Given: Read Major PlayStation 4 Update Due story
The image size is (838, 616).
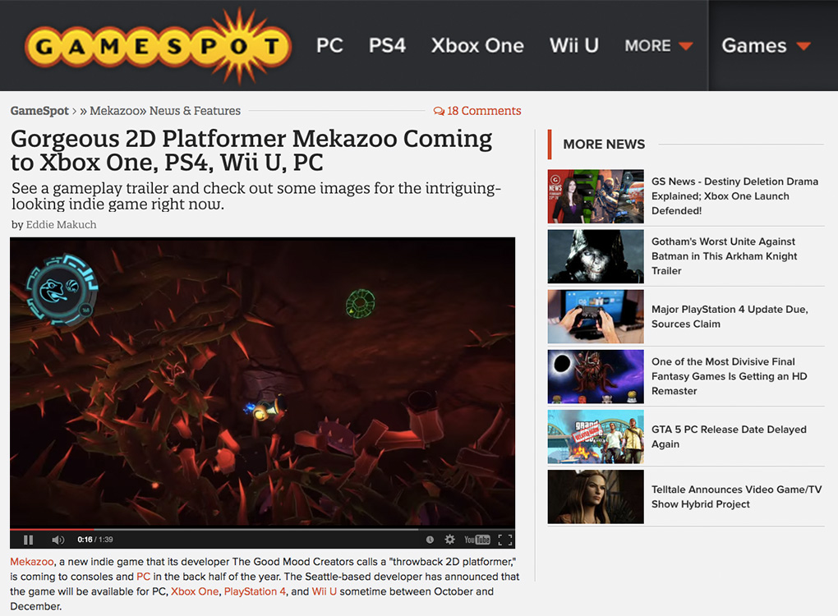Looking at the screenshot, I should (730, 316).
